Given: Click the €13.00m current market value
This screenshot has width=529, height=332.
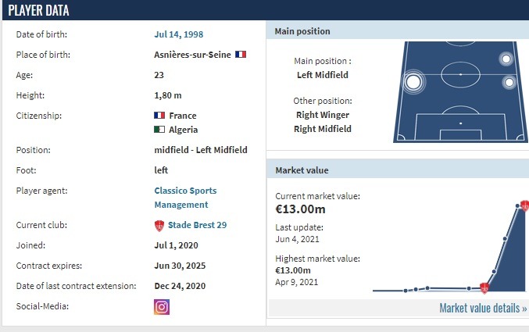Looking at the screenshot, I should 300,209.
